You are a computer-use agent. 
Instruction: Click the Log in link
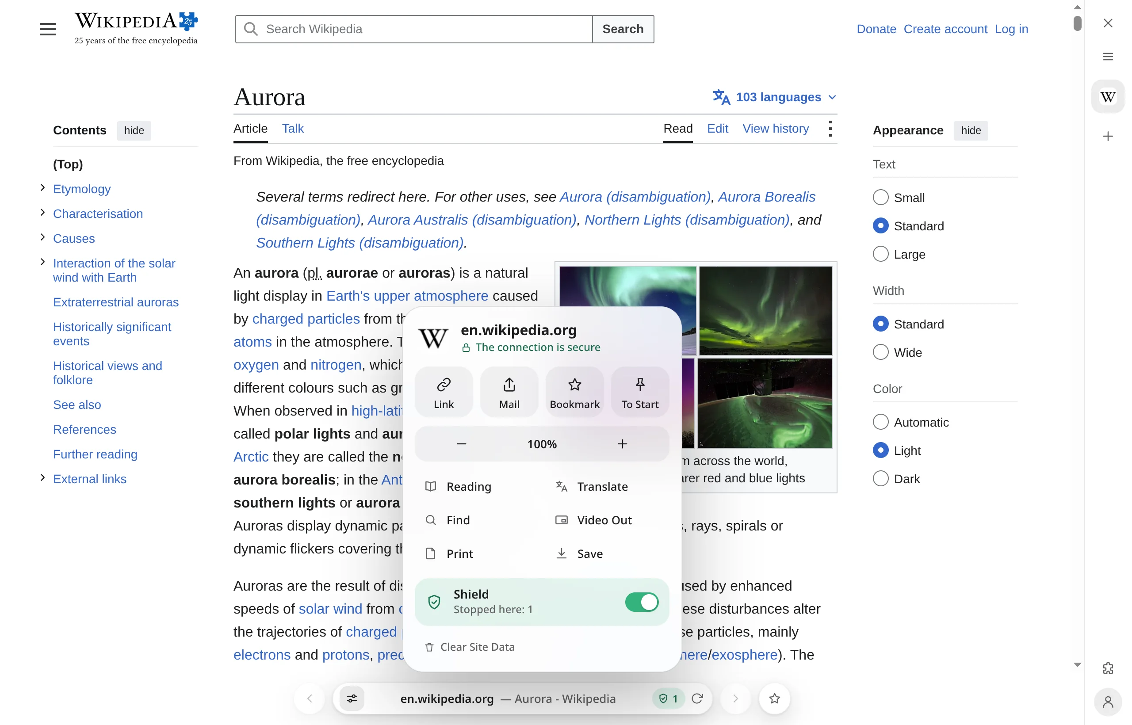[1011, 29]
